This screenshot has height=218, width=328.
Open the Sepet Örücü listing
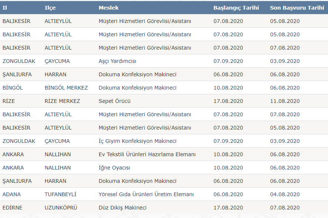114,101
